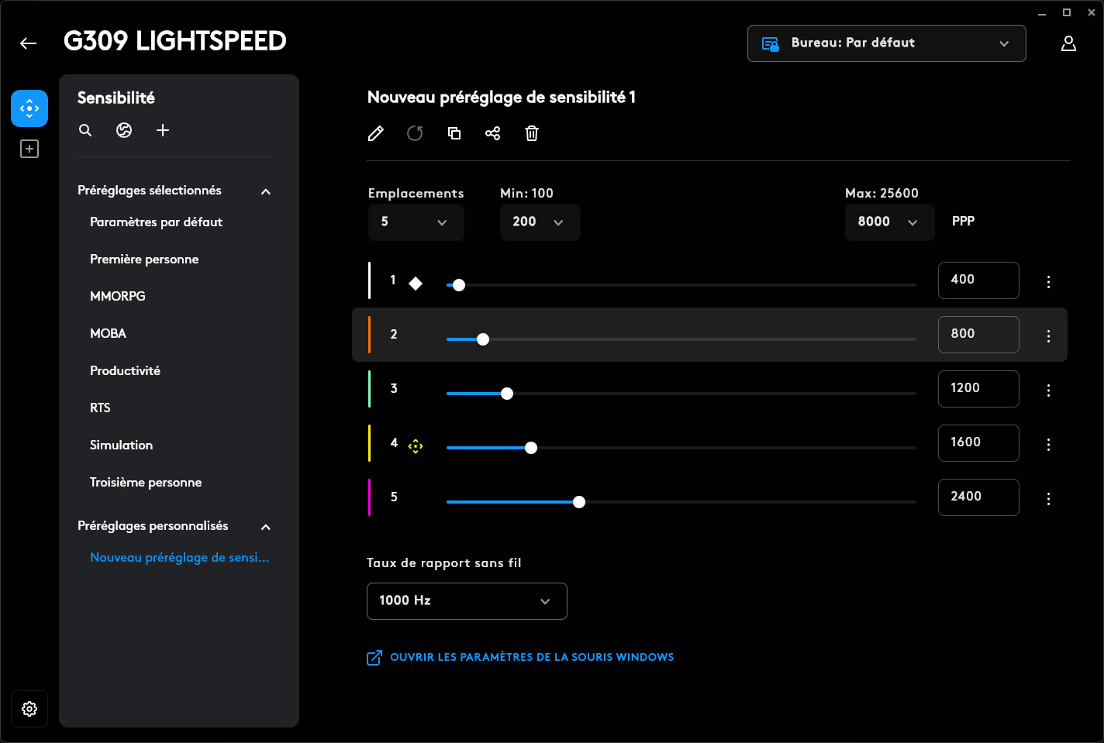
Task: Select the Simulation preset
Action: 121,445
